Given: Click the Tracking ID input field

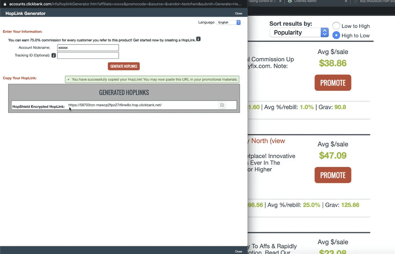Looking at the screenshot, I should [x=88, y=56].
